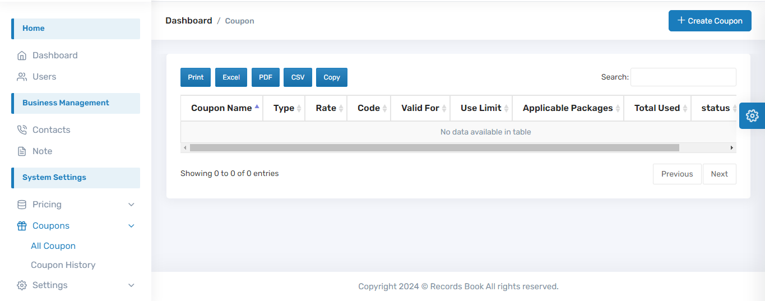Click the Contacts phone icon
This screenshot has width=765, height=301.
coord(22,130)
